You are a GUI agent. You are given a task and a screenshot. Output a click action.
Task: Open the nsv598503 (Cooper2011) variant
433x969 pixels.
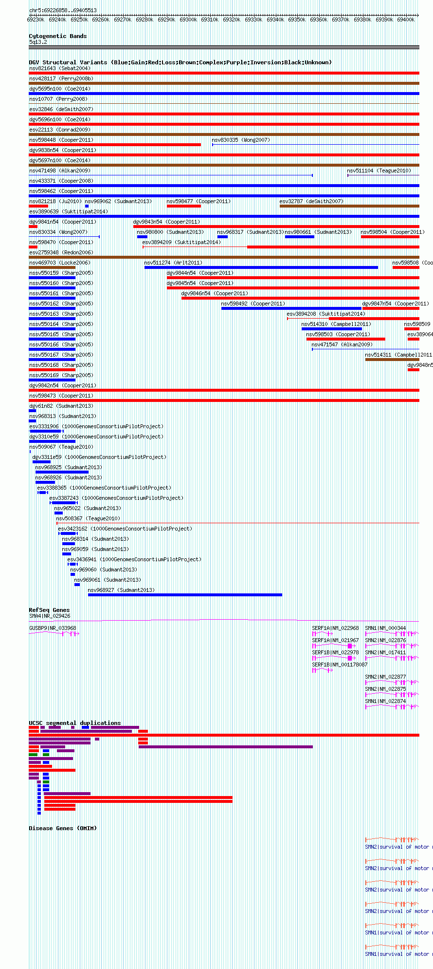click(x=345, y=339)
